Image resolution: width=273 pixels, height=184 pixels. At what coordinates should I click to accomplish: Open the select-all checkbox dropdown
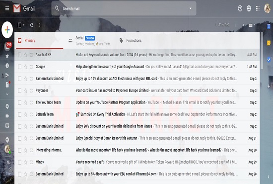(24, 25)
